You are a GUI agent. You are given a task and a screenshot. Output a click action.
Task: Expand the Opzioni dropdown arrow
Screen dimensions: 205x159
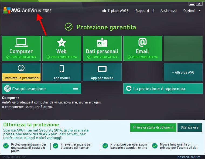coord(200,11)
